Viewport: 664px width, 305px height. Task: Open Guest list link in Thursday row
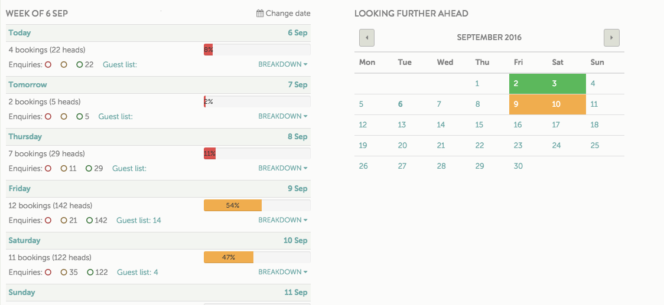(129, 168)
